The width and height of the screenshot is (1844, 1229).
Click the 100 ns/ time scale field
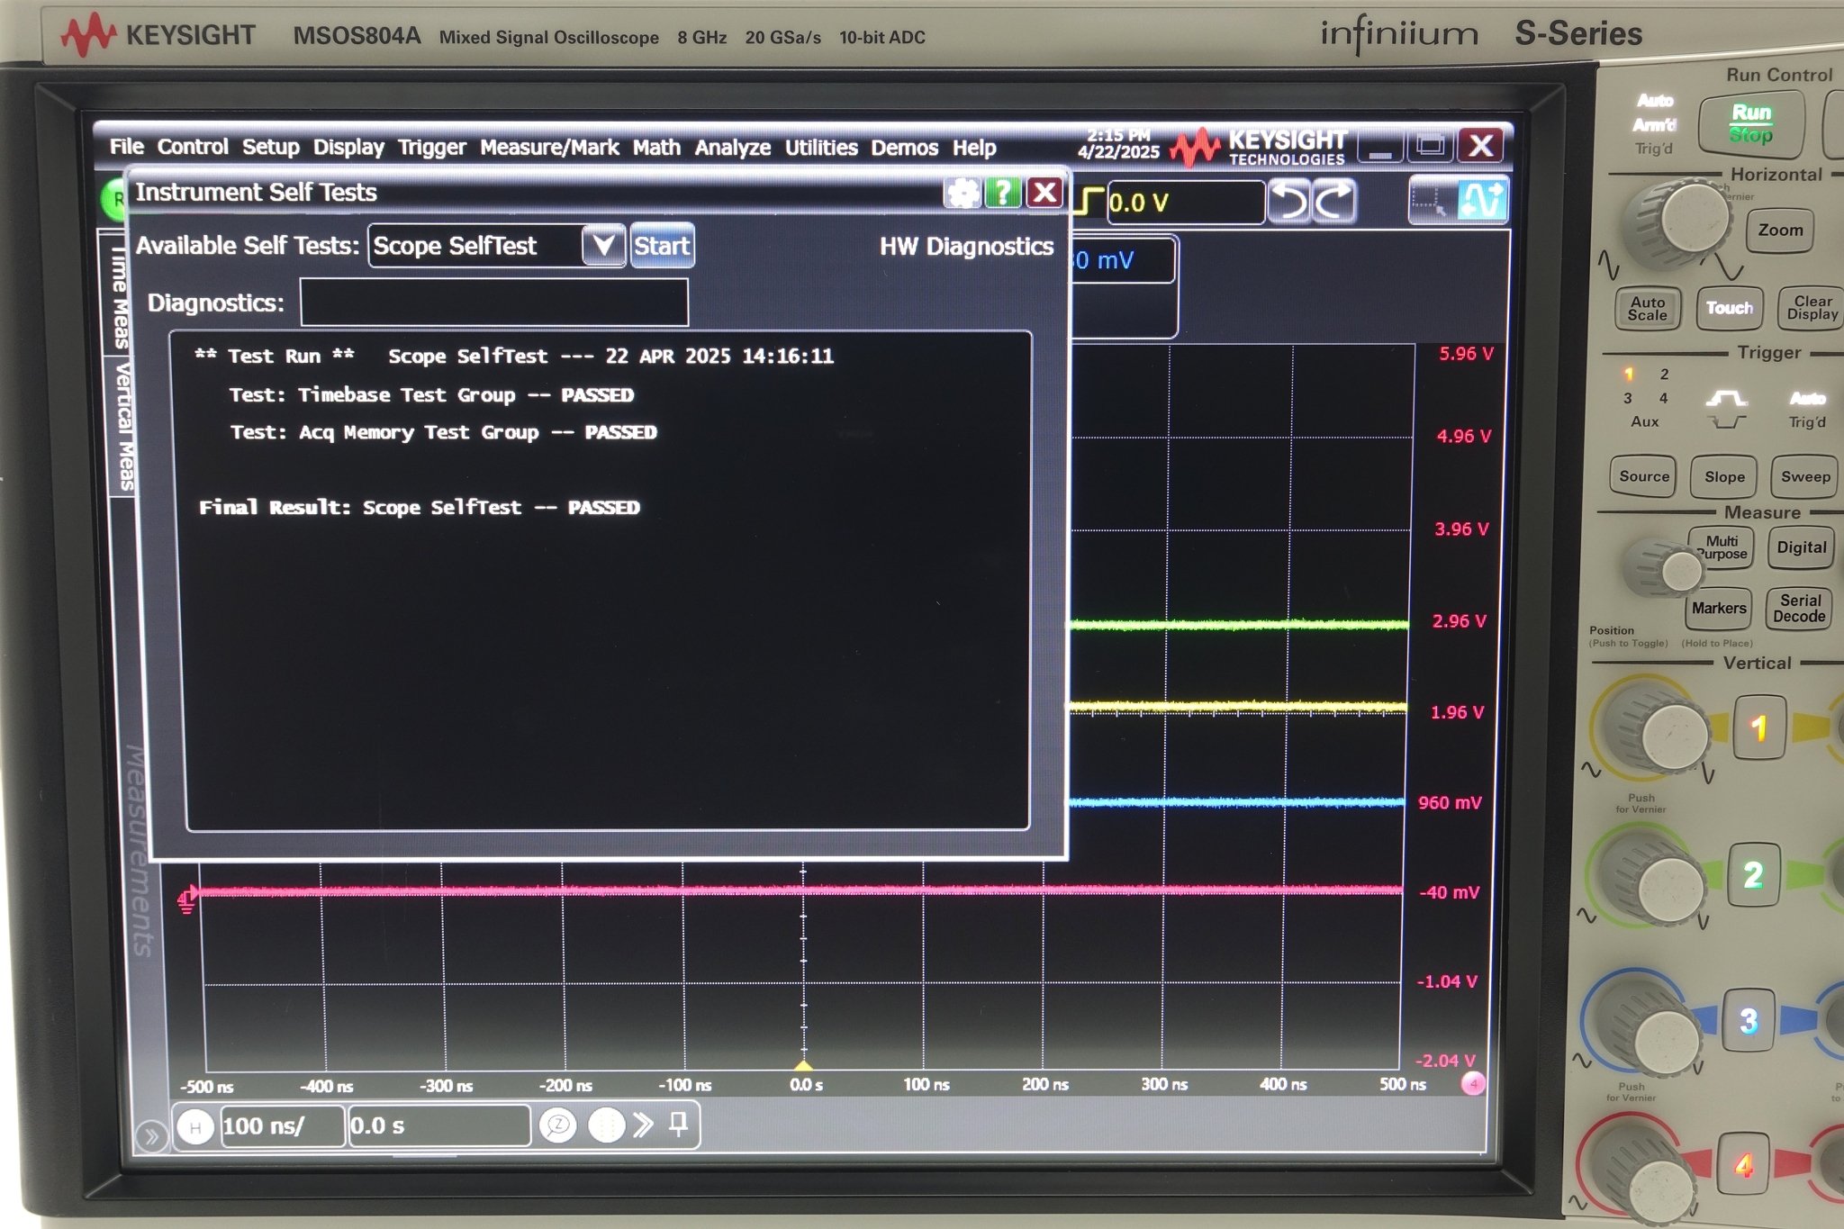(x=282, y=1126)
